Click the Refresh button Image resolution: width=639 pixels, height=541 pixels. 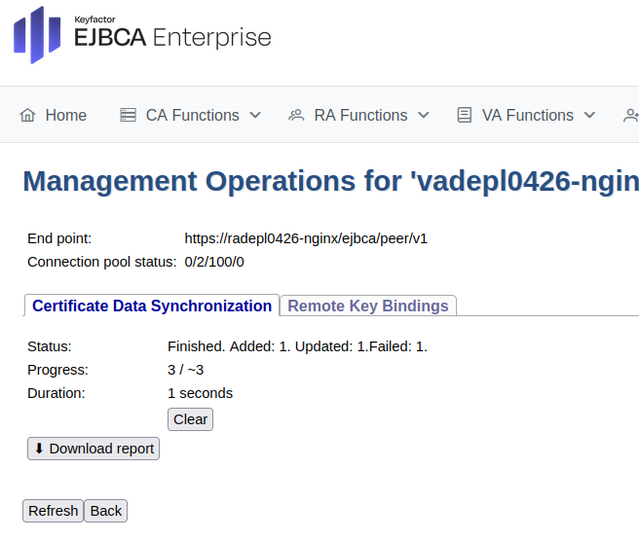pyautogui.click(x=53, y=511)
